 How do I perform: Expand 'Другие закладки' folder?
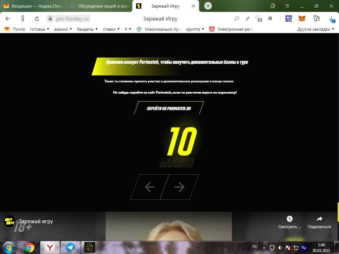pos(315,29)
